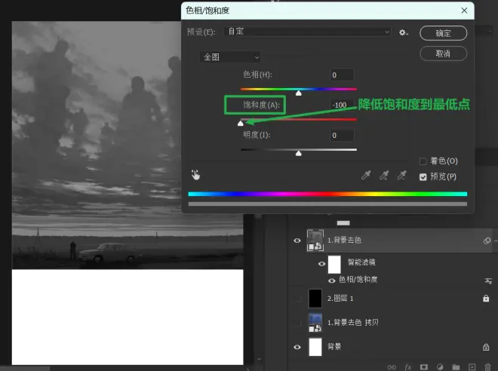The width and height of the screenshot is (498, 371).
Task: Click the on-image adjustment hand tool
Action: click(195, 174)
